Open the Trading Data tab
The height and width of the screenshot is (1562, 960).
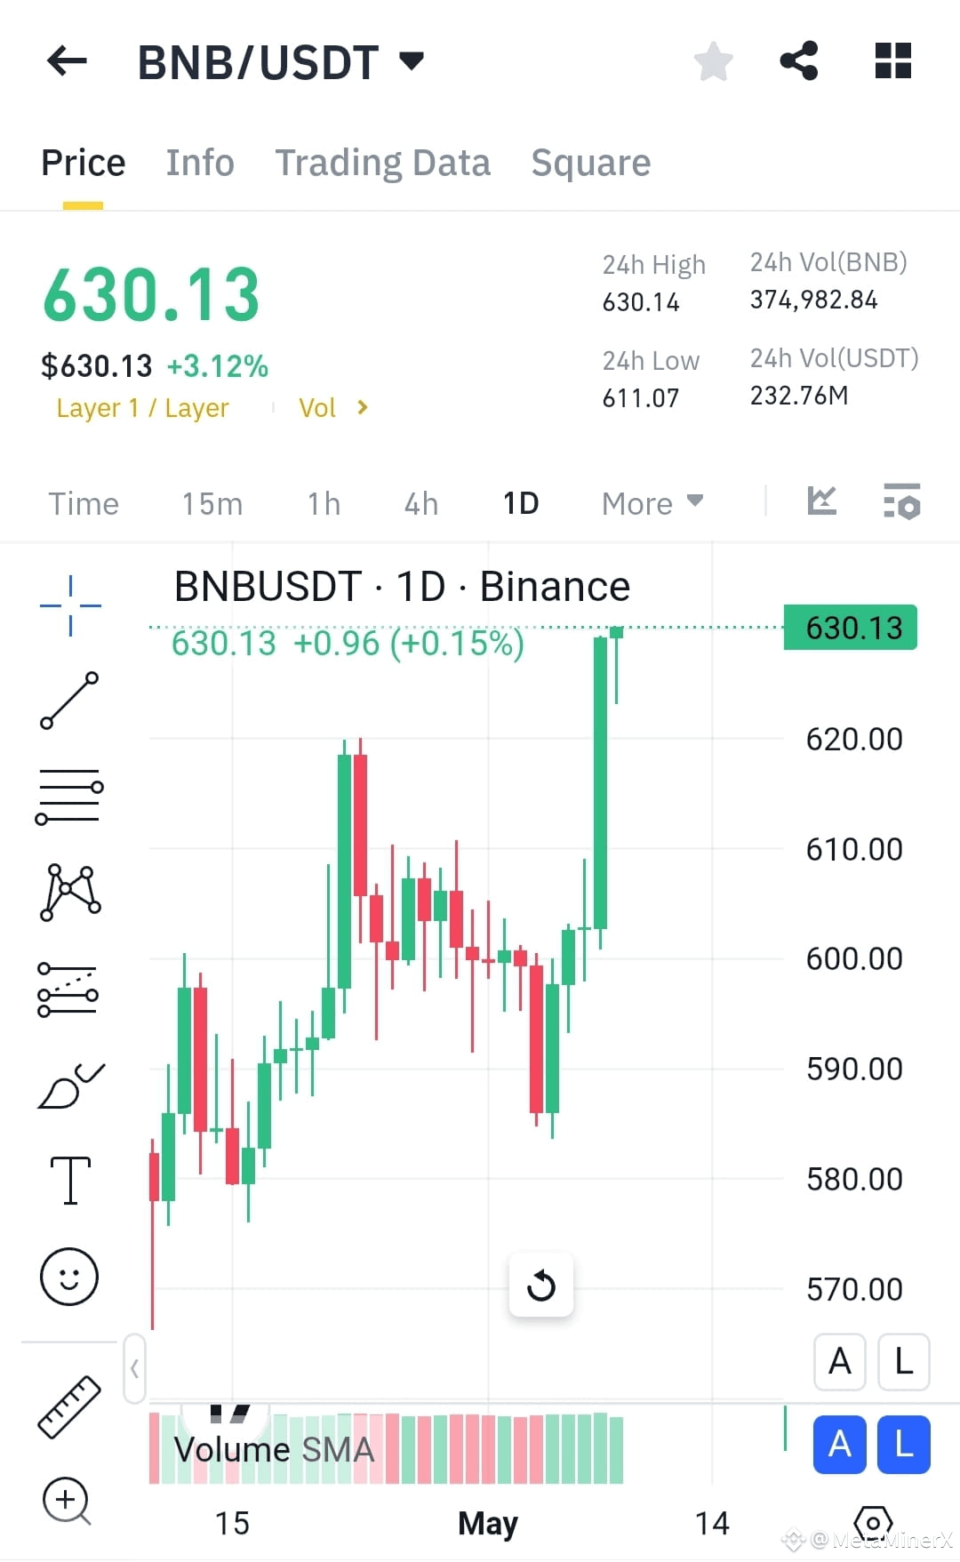pos(382,163)
